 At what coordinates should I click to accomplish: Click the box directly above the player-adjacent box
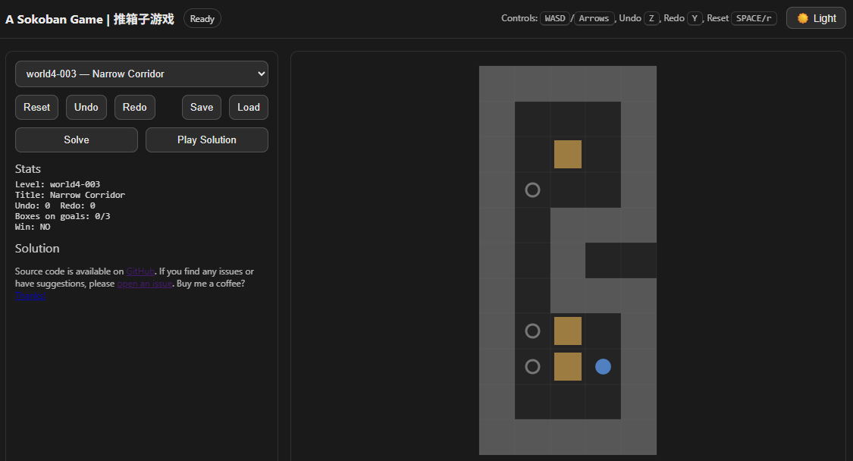click(x=568, y=331)
